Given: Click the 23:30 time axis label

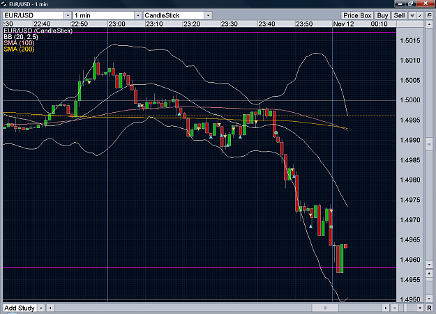Looking at the screenshot, I should point(229,24).
